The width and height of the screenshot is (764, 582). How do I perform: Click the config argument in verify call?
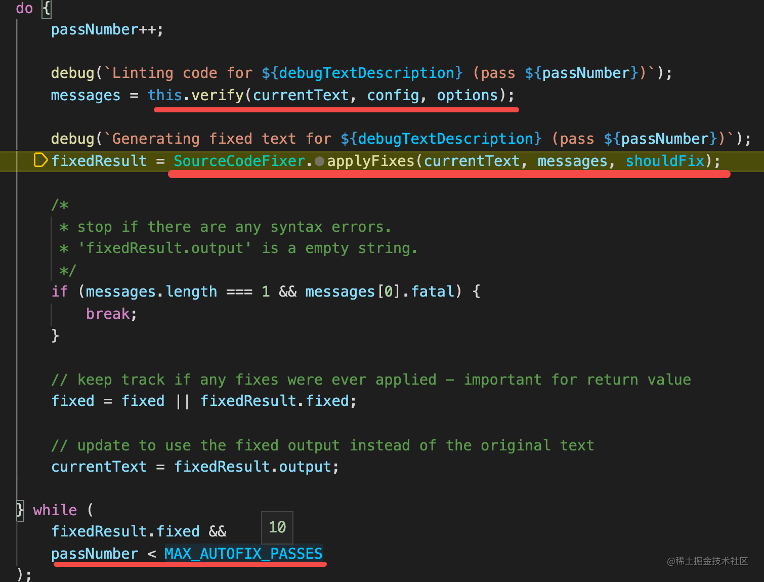click(x=393, y=95)
